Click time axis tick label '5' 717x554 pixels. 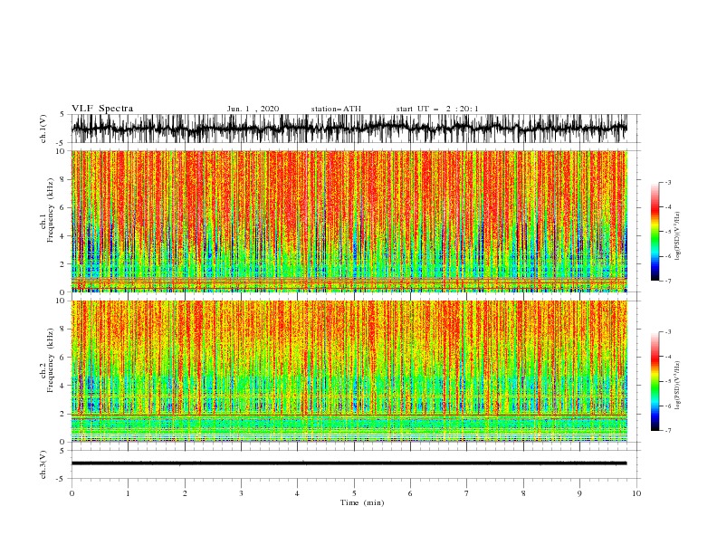coord(354,493)
